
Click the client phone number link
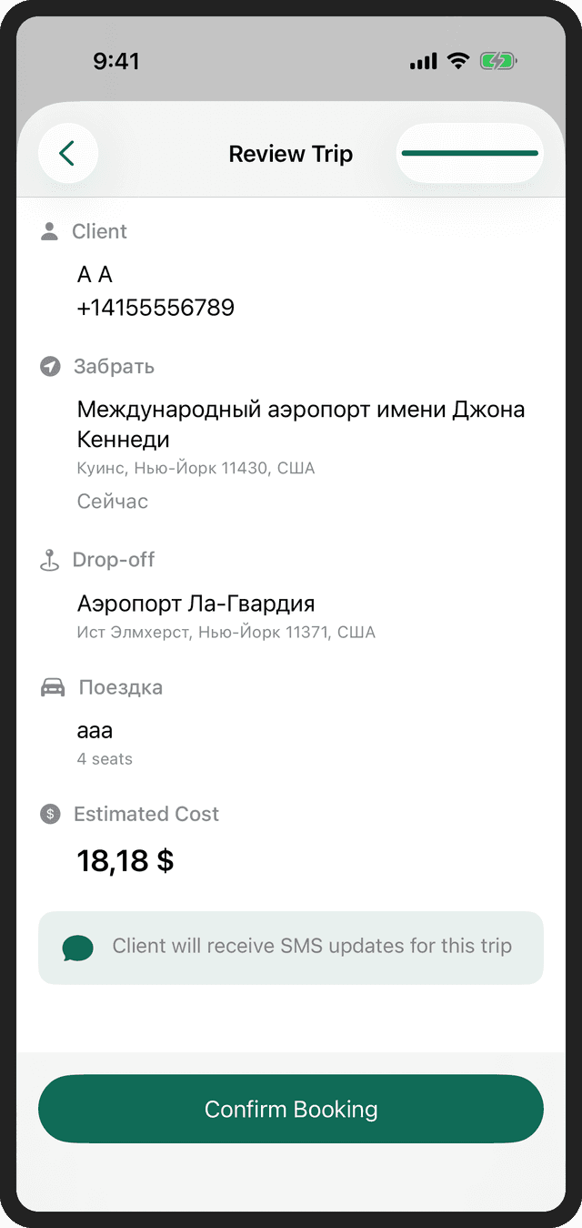point(156,307)
